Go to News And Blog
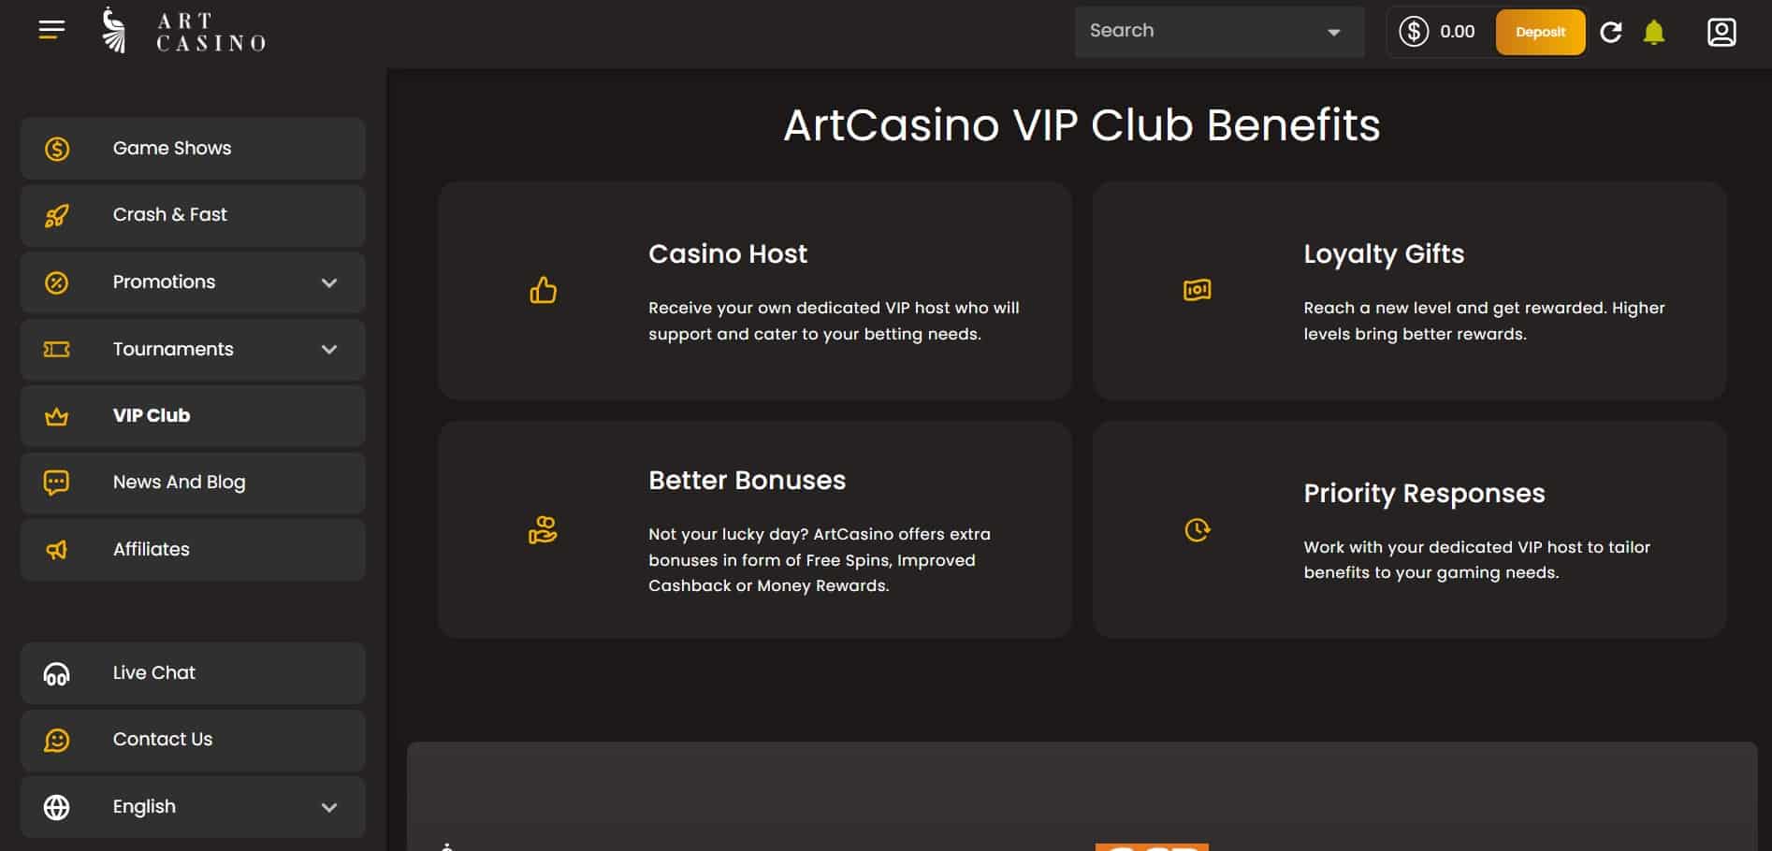The width and height of the screenshot is (1772, 851). (193, 483)
